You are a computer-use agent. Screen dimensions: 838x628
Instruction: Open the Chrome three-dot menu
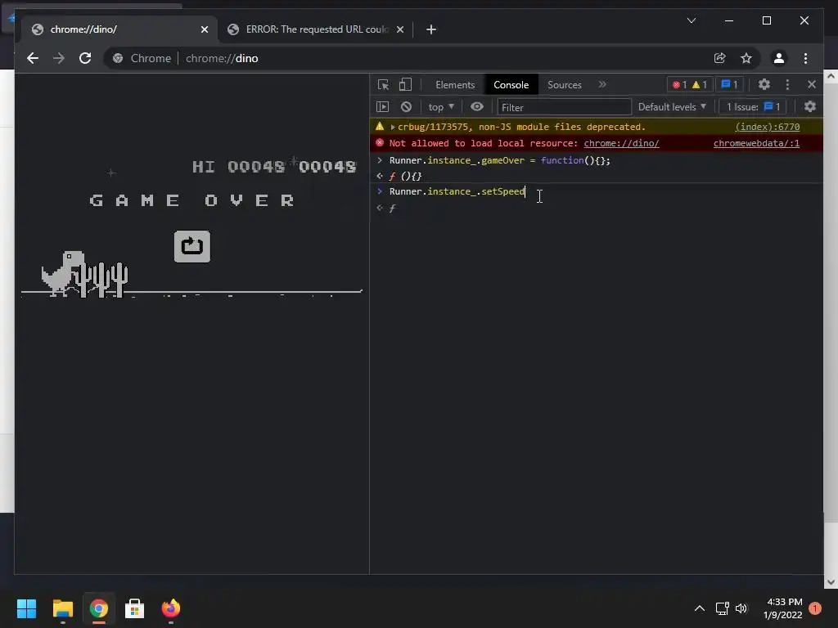pyautogui.click(x=805, y=58)
